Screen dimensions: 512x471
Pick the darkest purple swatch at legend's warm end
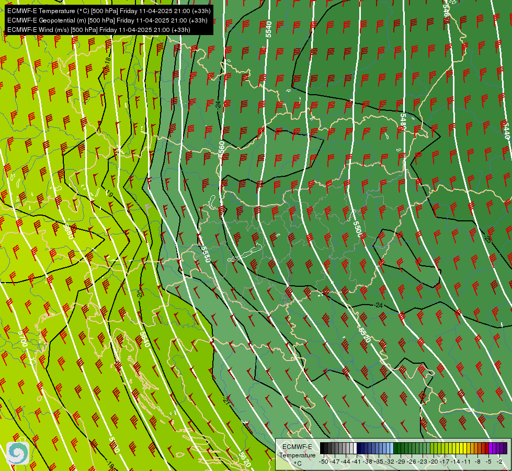click(505, 448)
